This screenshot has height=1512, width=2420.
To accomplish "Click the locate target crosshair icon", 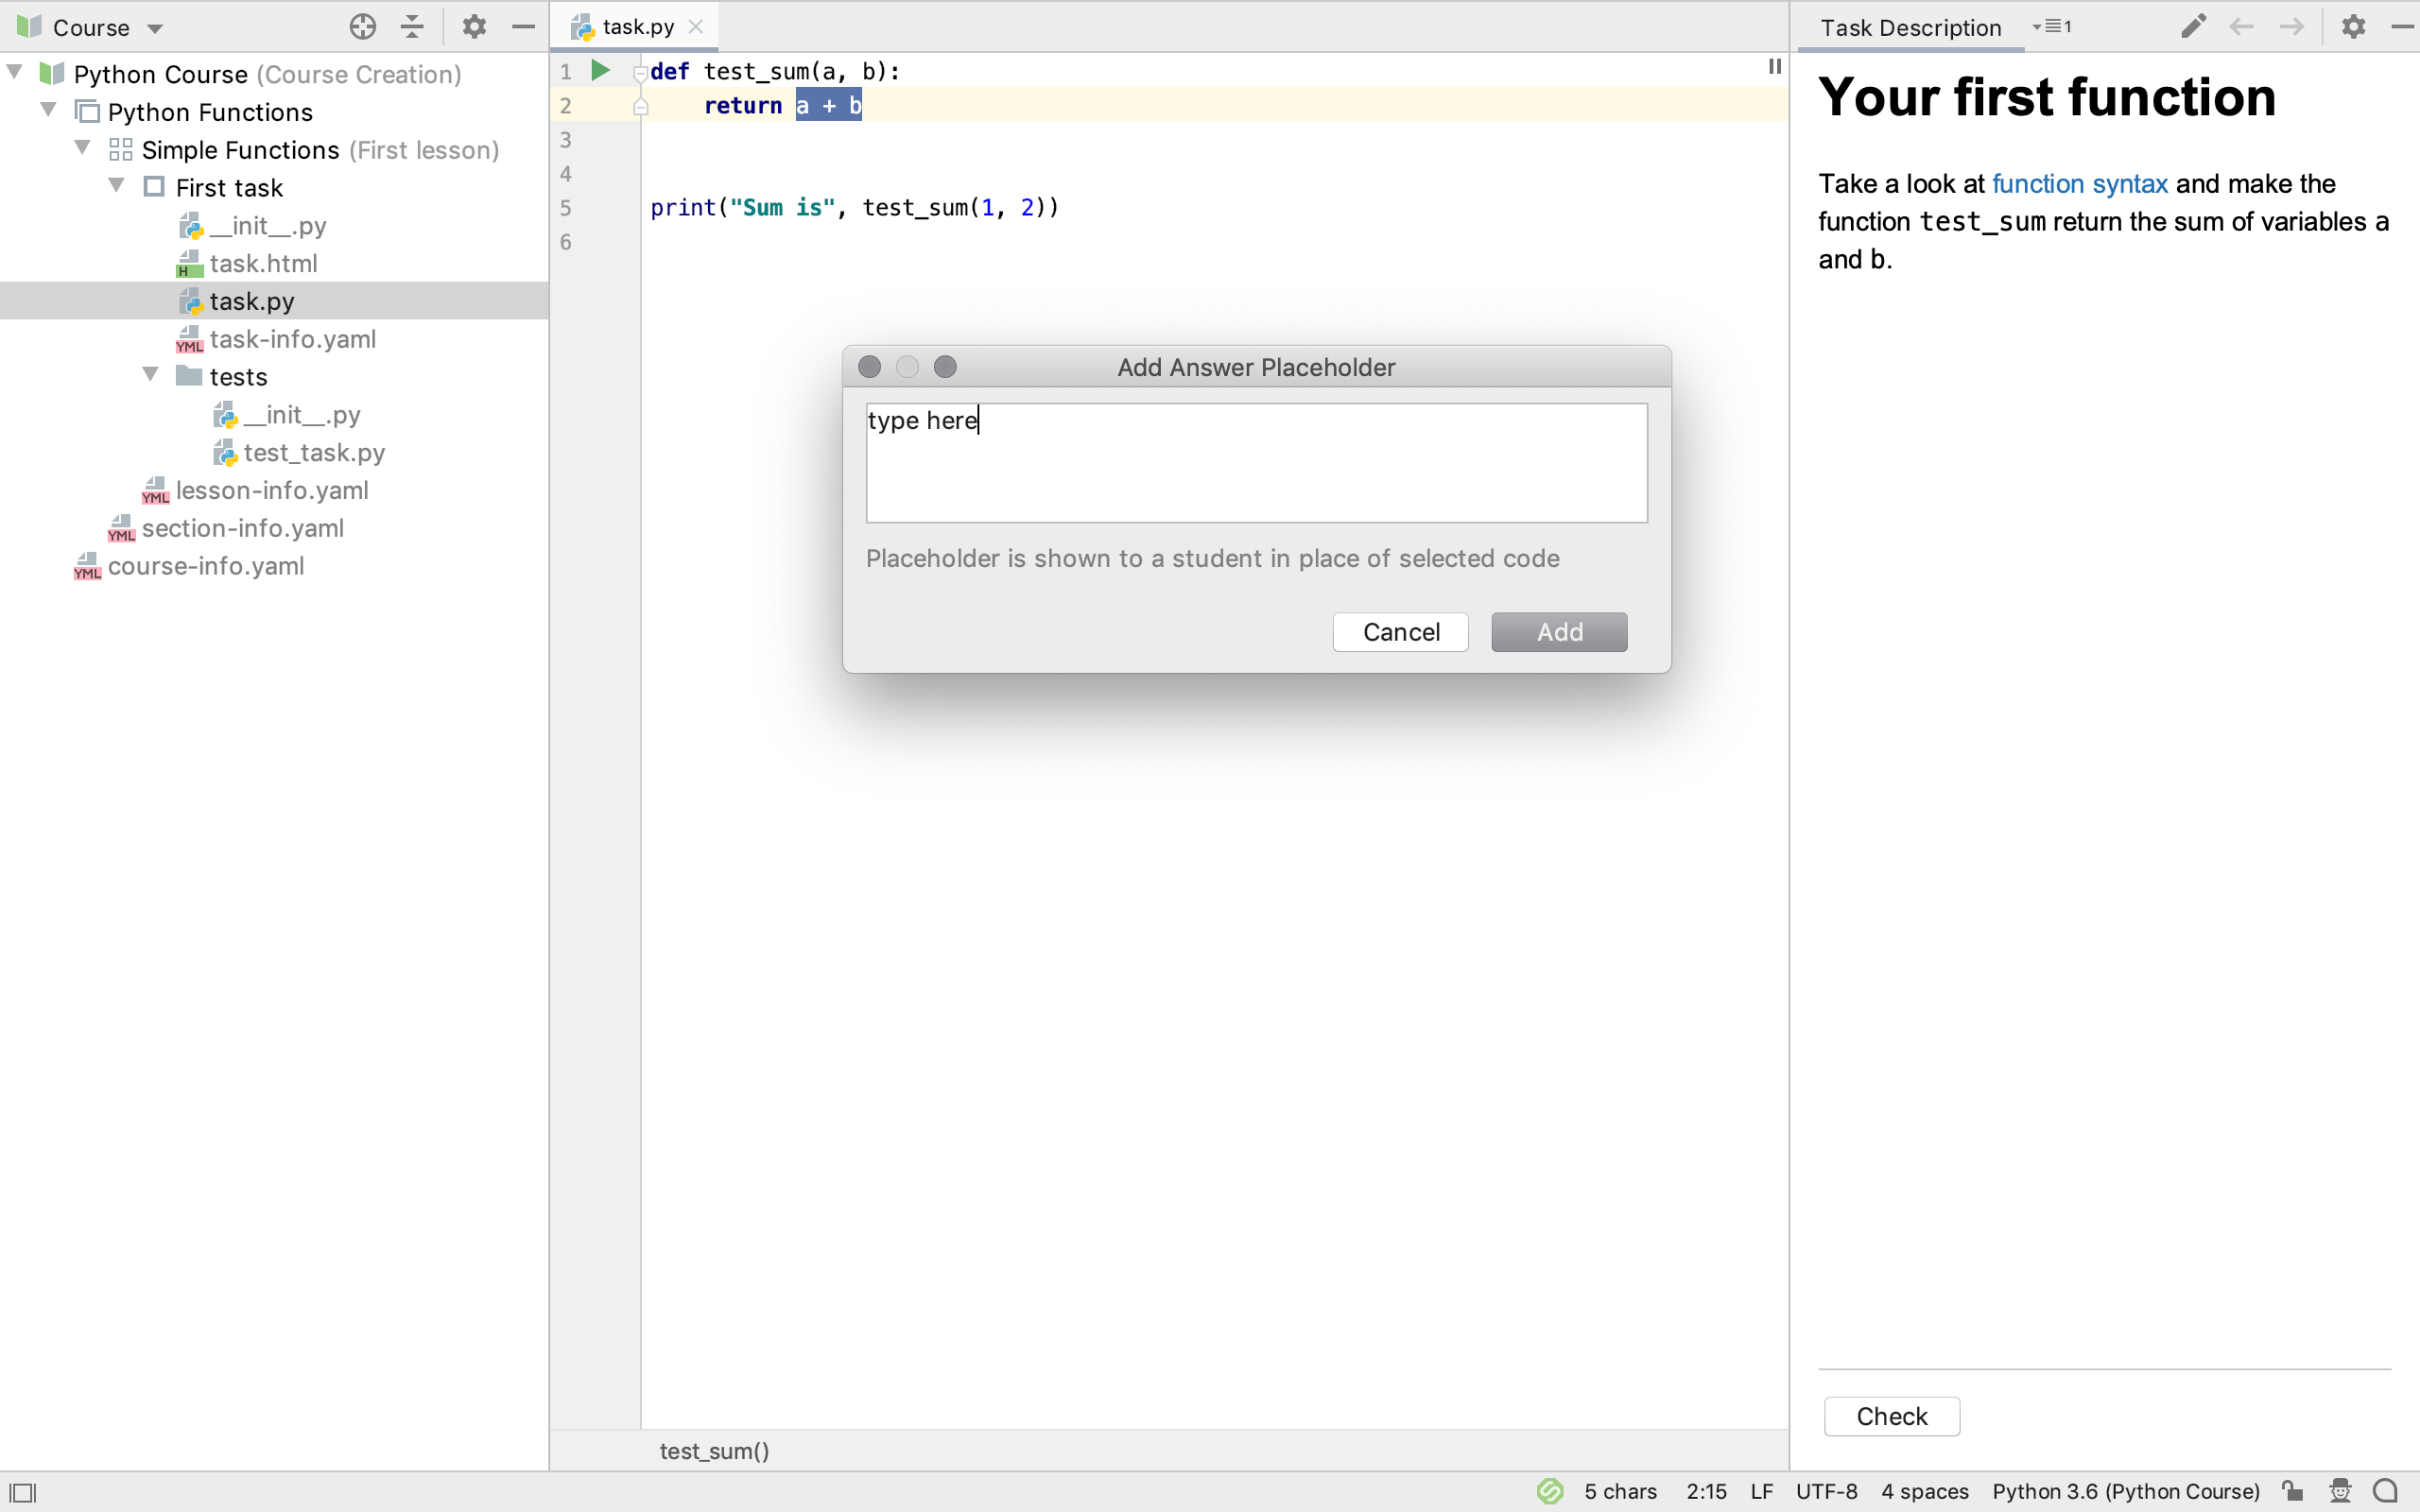I will tap(363, 27).
